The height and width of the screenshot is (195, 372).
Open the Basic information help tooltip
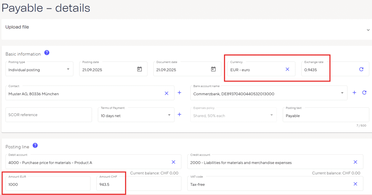[47, 53]
